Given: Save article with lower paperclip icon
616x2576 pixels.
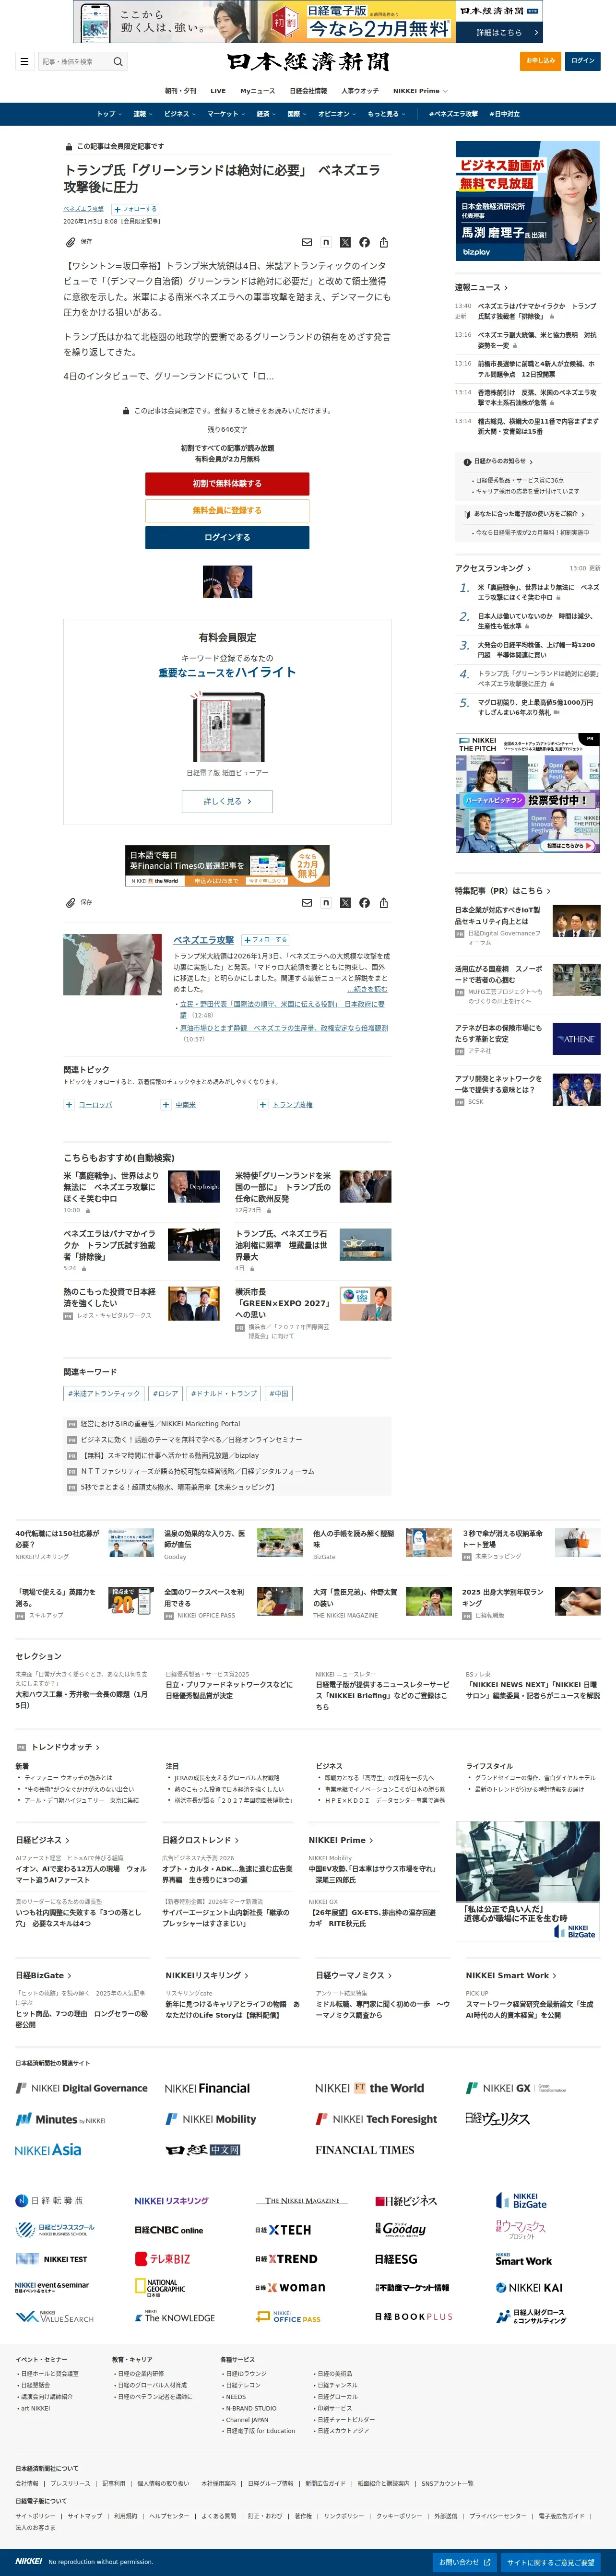Looking at the screenshot, I should (x=70, y=902).
